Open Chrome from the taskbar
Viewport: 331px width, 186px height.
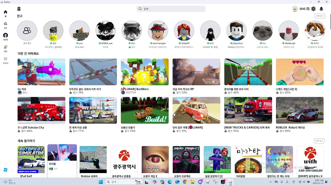[x=185, y=182]
